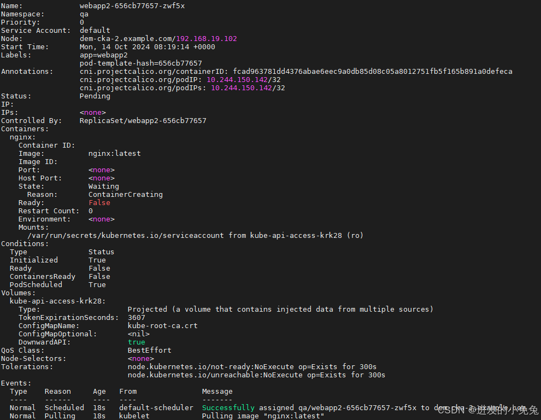Click the ReplicaSet/webapp2-656cb77657 controller reference

[143, 120]
